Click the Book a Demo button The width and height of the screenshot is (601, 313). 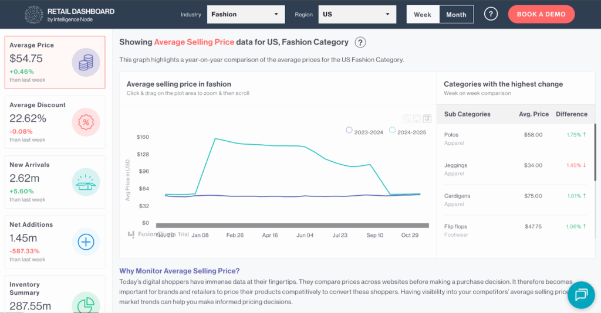[541, 15]
